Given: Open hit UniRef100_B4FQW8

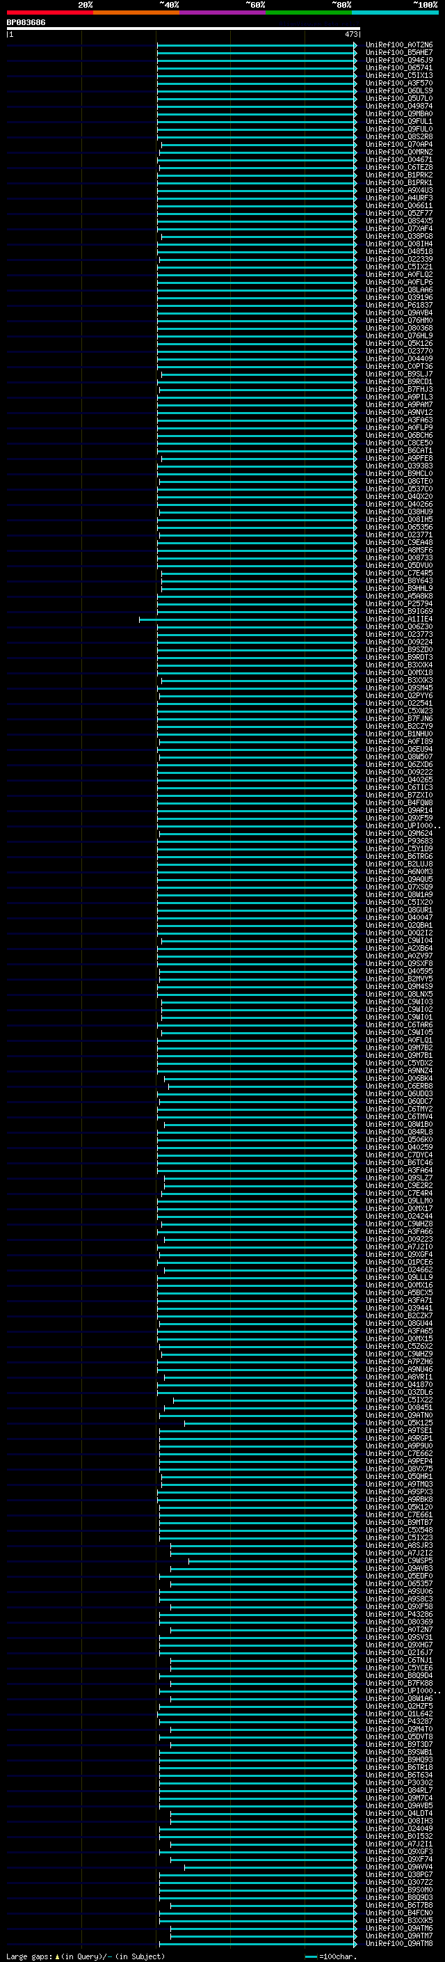Looking at the screenshot, I should [398, 802].
